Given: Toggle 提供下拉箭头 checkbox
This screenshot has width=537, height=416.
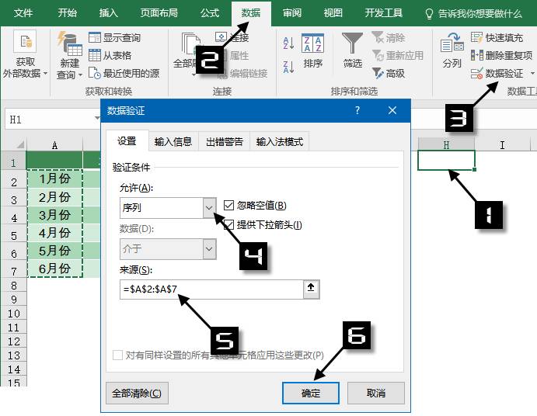Looking at the screenshot, I should 228,225.
